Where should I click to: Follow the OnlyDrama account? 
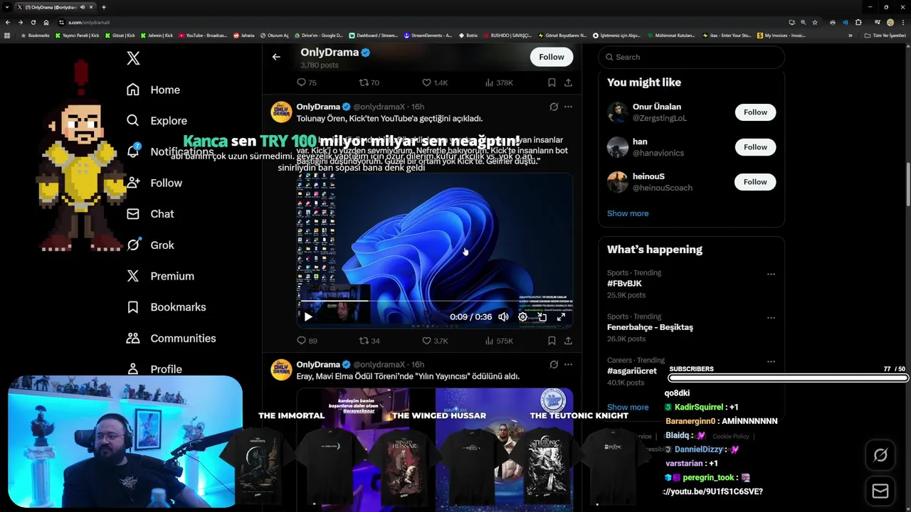(552, 57)
